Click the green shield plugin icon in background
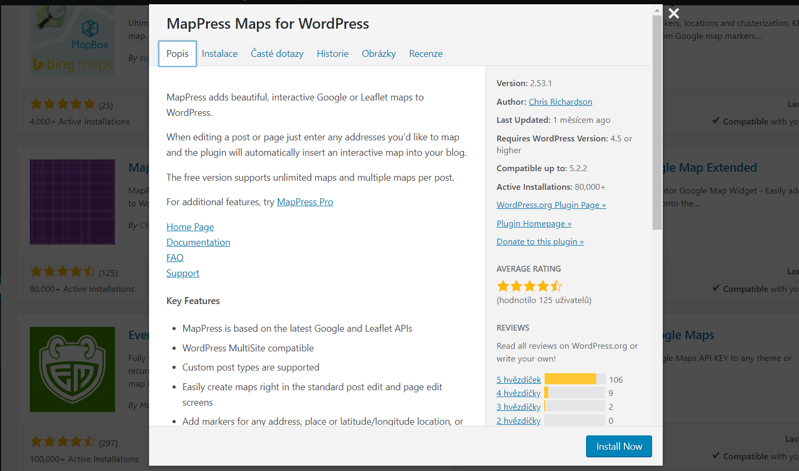Screen dimensions: 799x471 [72, 369]
